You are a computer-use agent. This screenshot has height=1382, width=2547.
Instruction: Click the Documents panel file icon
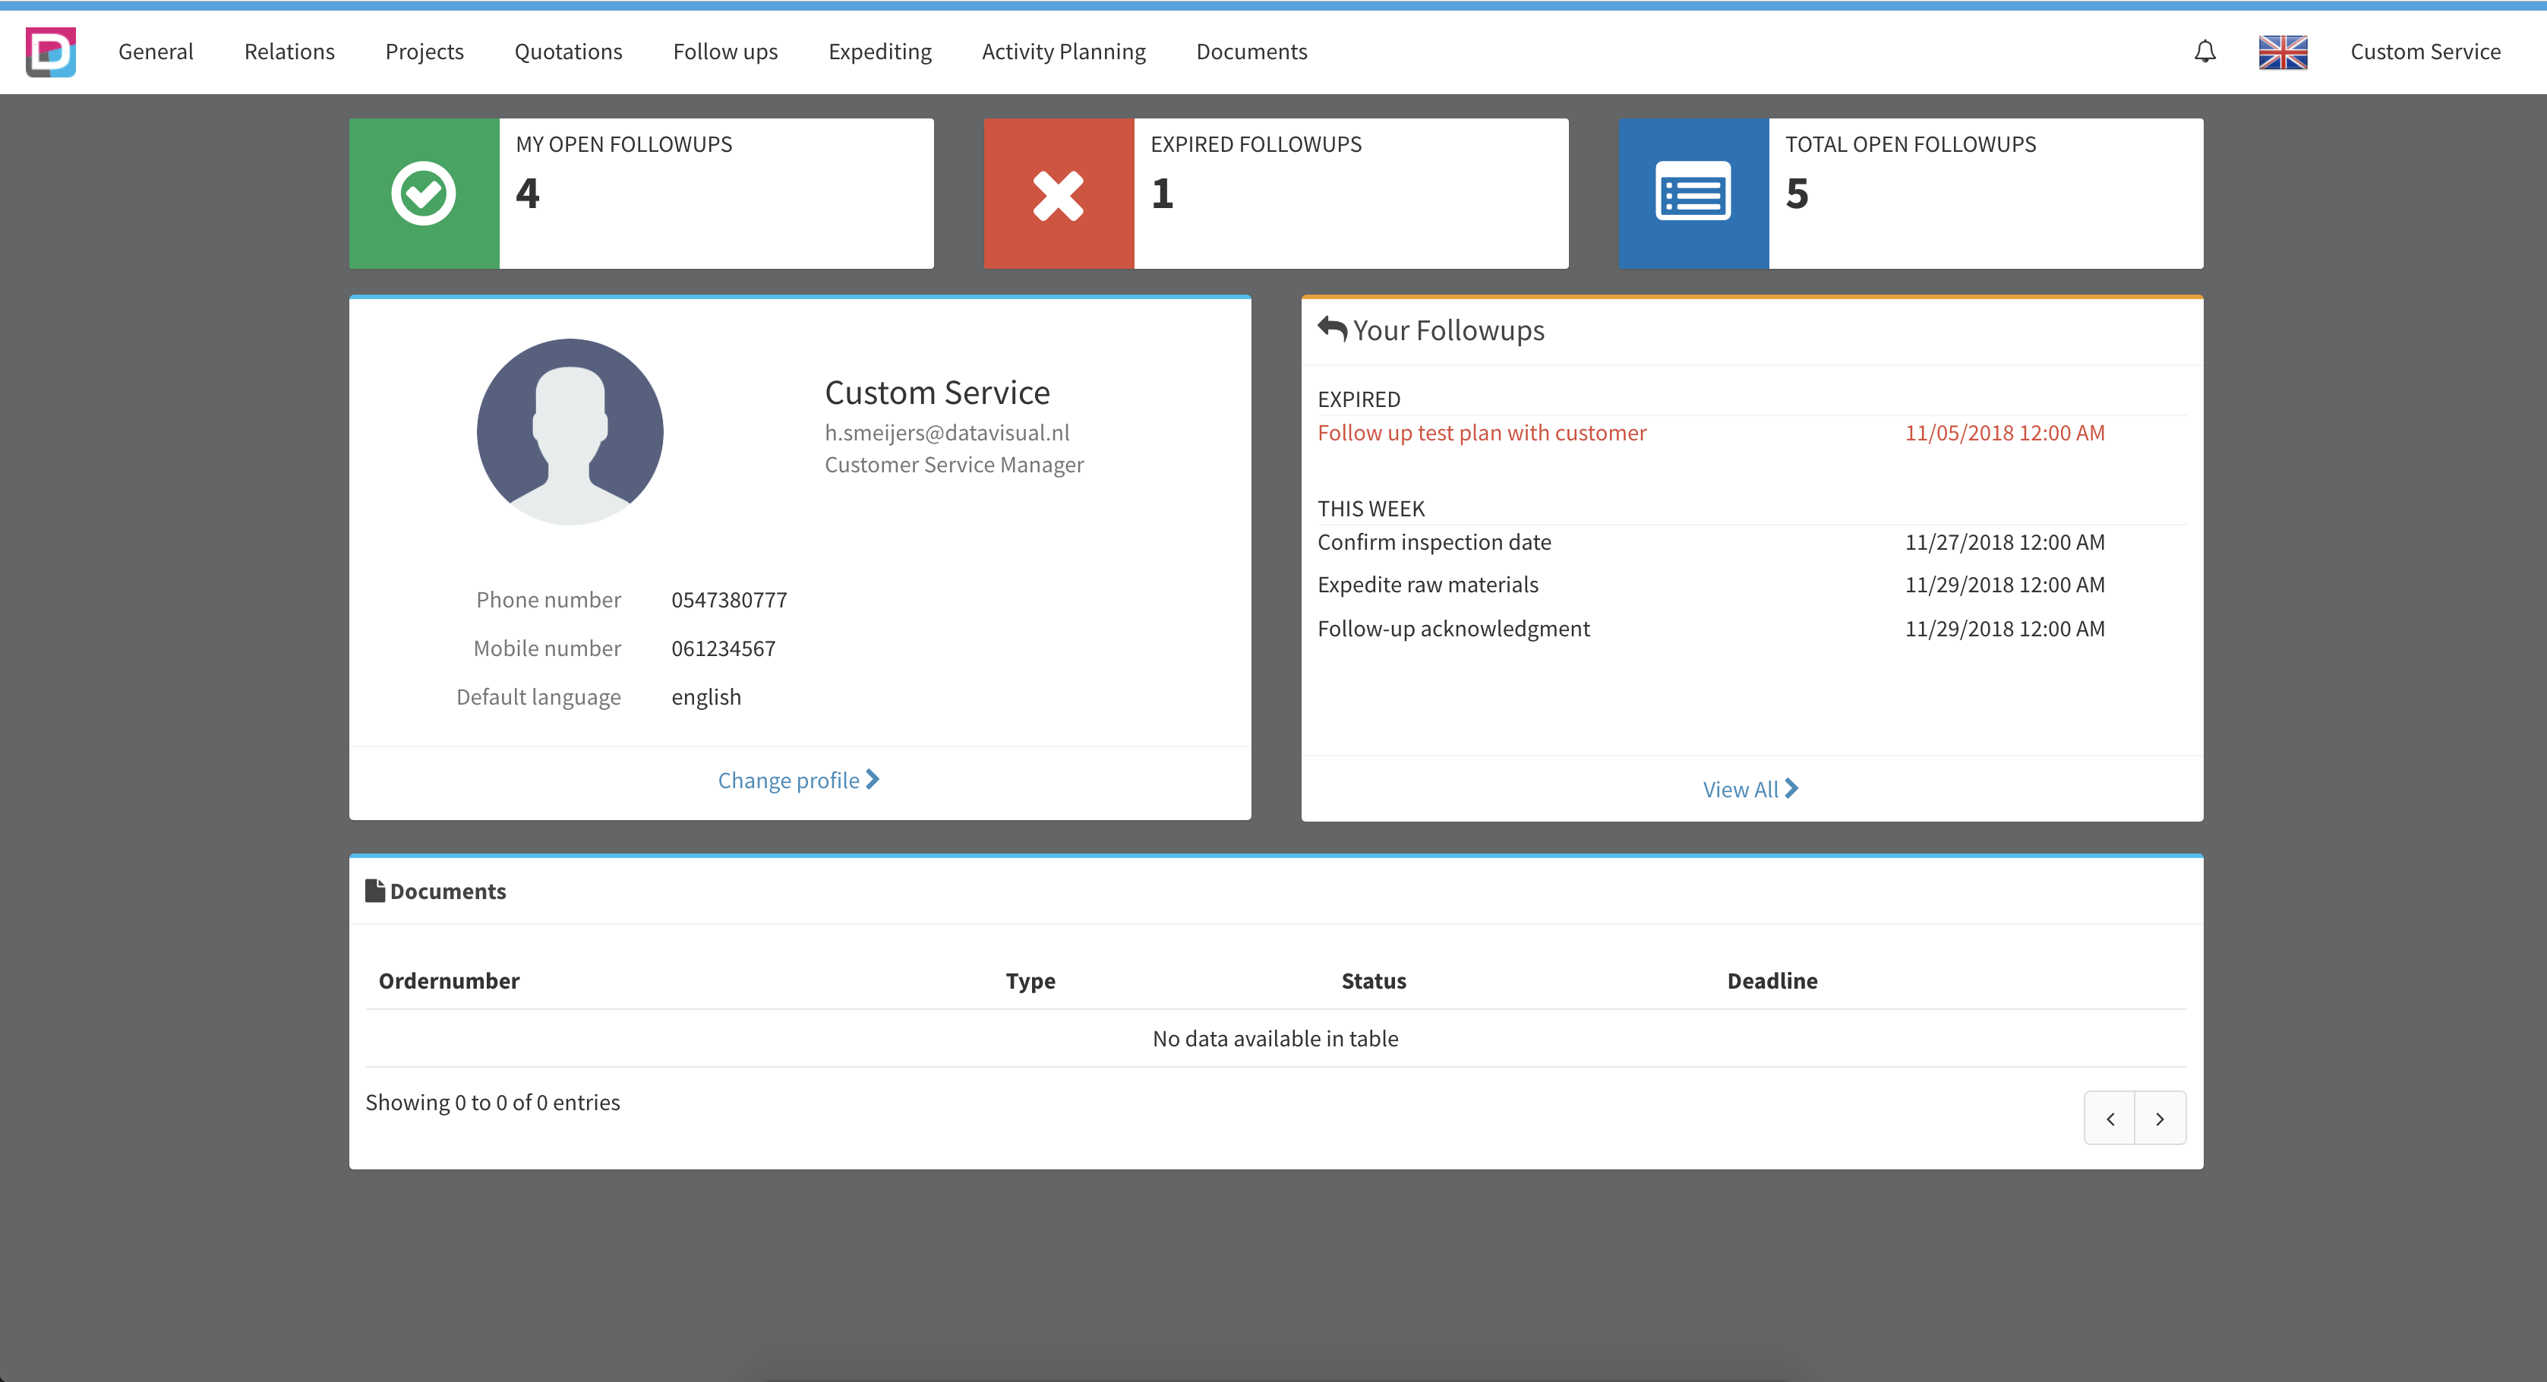pos(374,891)
